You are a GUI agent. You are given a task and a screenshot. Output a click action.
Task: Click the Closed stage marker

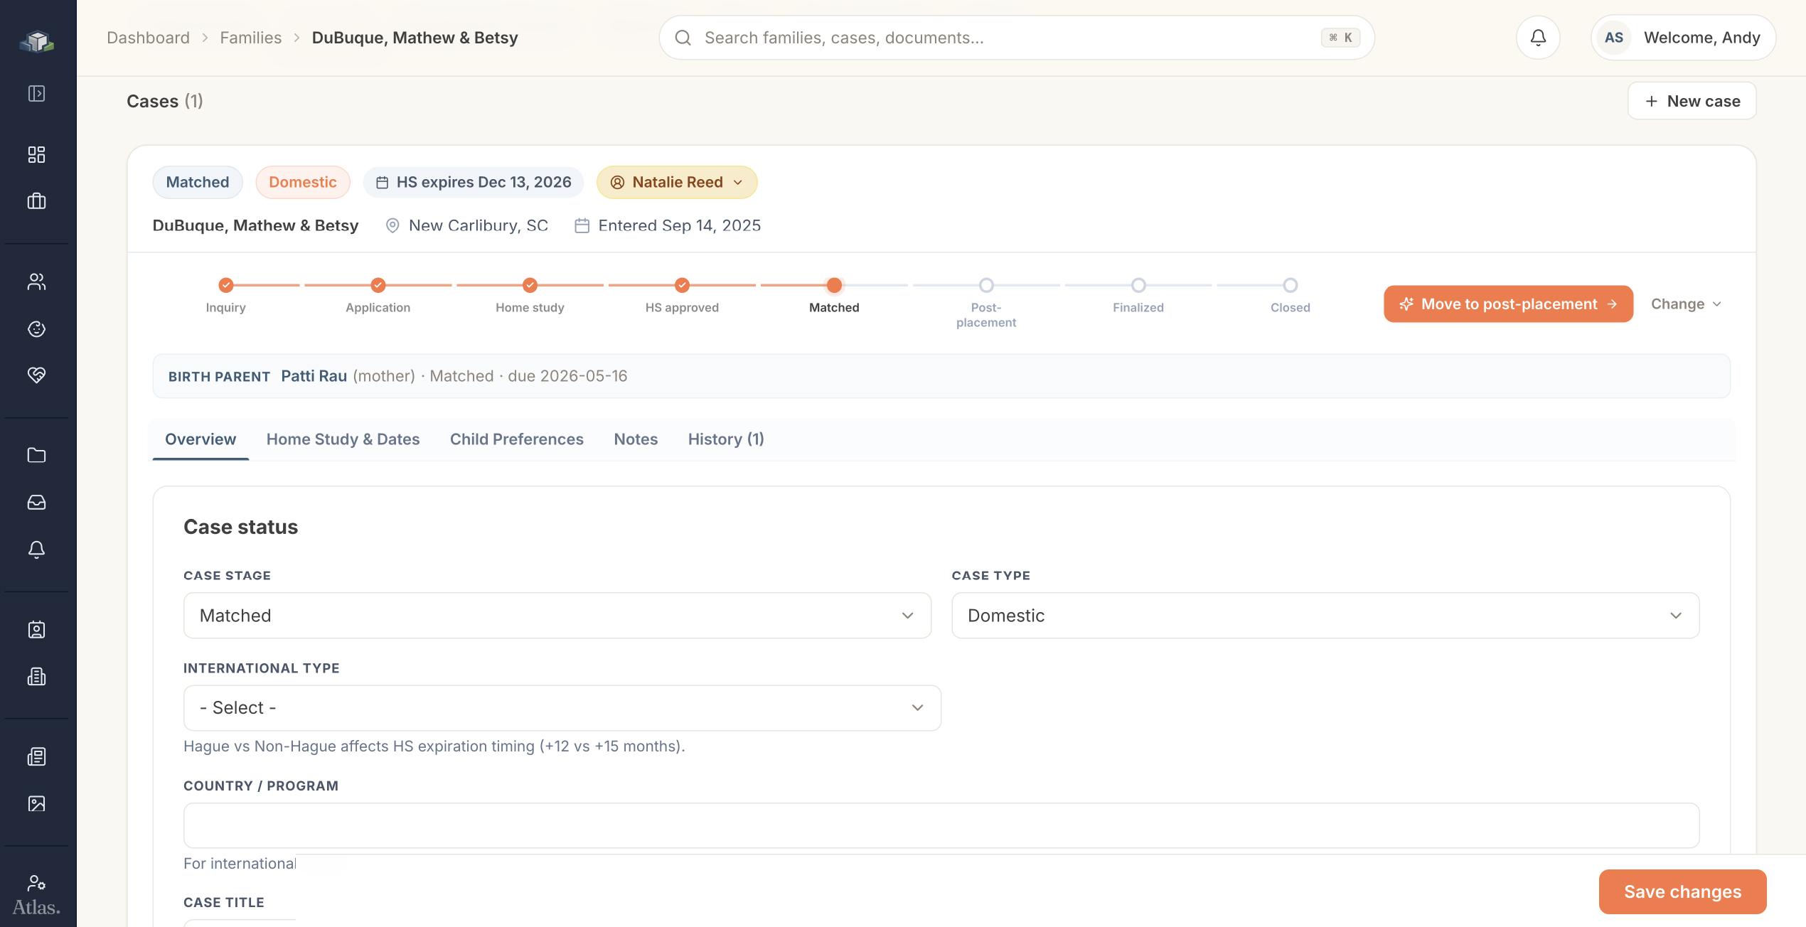click(1291, 285)
